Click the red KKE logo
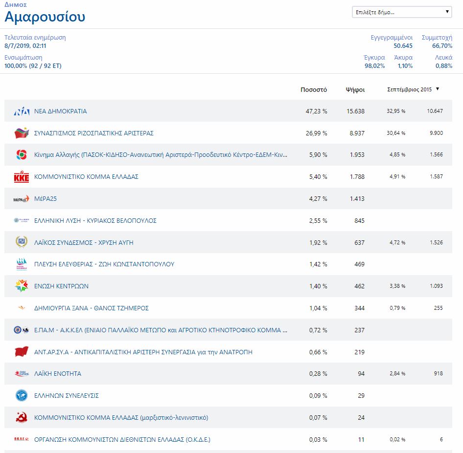463x453 pixels. tap(22, 176)
